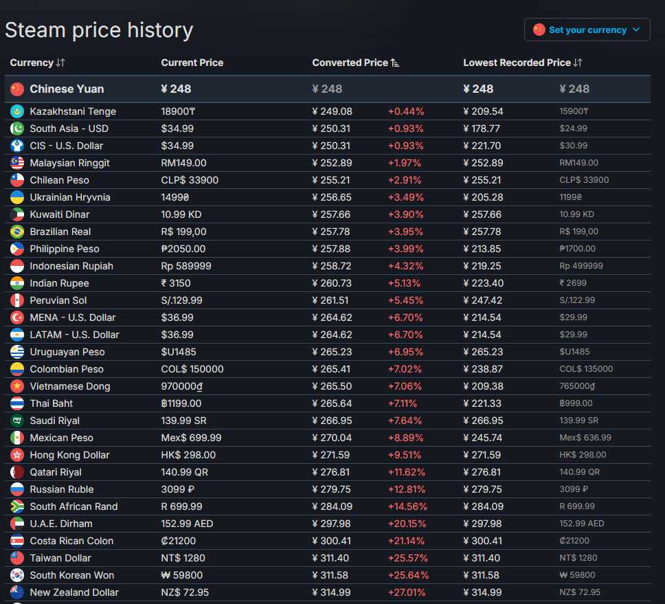Click the Chinese Yuan flag icon
This screenshot has height=604, width=665.
coord(17,89)
